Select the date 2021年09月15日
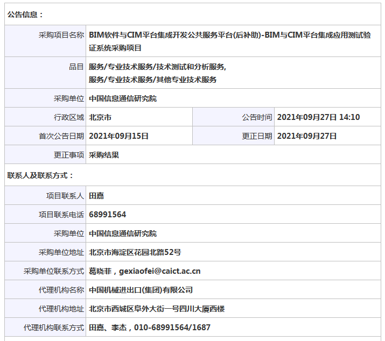Viewport: 385px width, 341px height. point(118,136)
